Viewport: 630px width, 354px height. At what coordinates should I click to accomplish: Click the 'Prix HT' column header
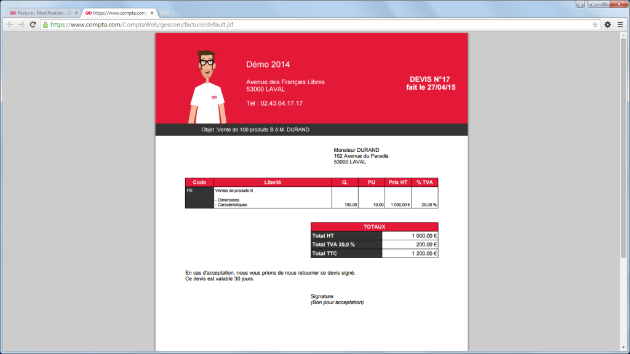pos(398,182)
